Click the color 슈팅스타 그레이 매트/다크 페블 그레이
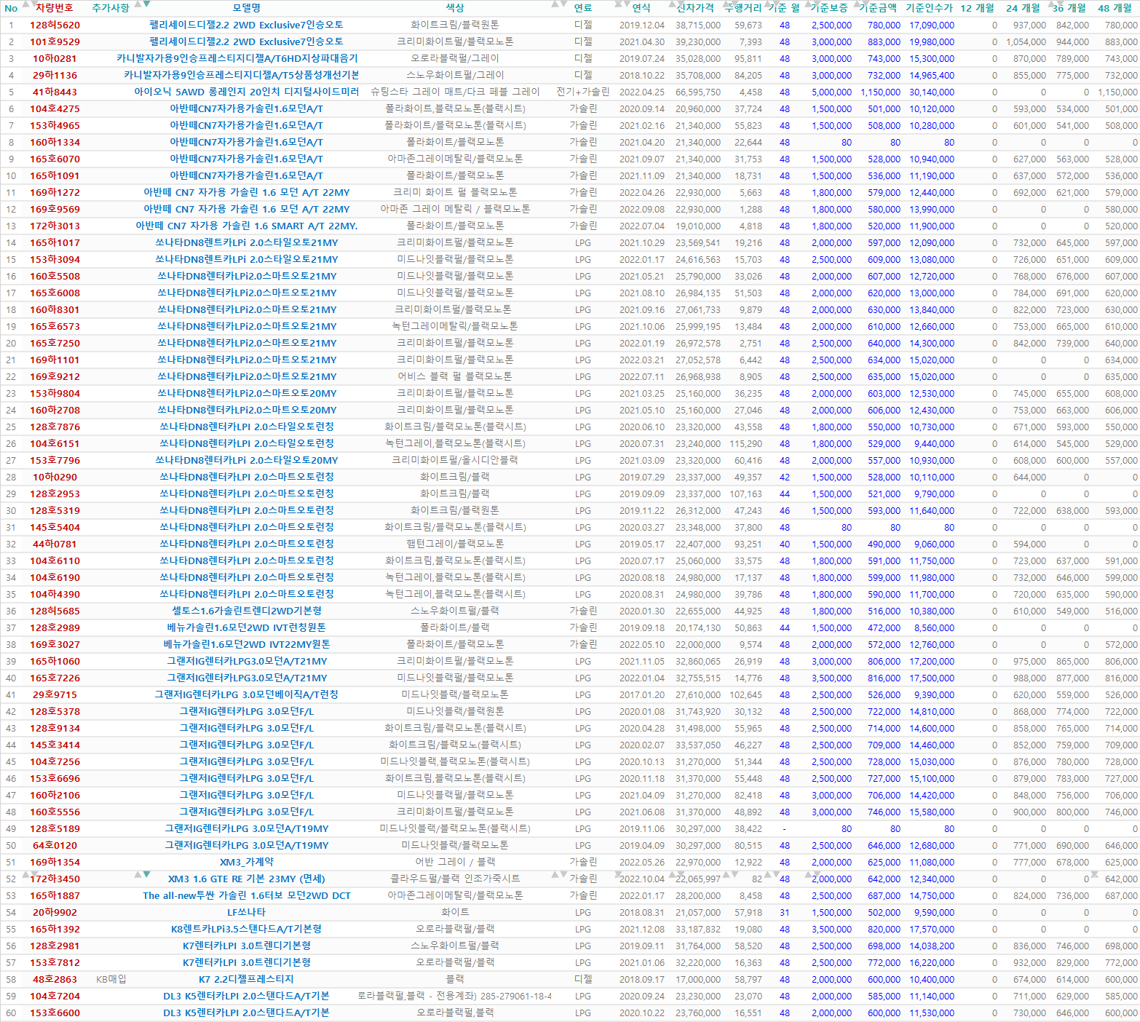 click(x=455, y=92)
